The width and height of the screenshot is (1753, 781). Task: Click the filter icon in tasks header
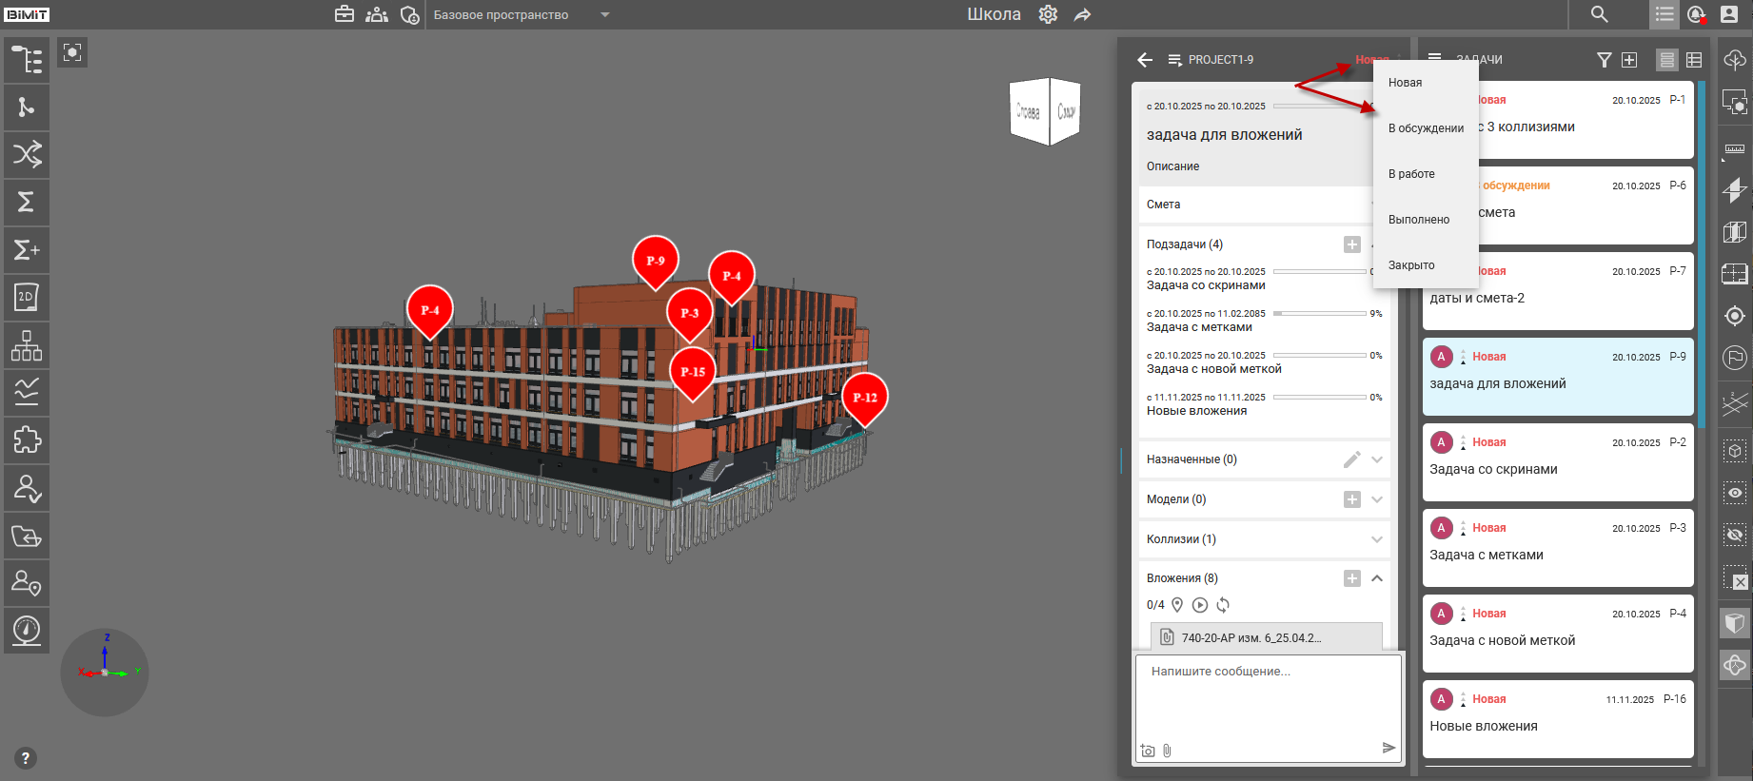pyautogui.click(x=1604, y=60)
